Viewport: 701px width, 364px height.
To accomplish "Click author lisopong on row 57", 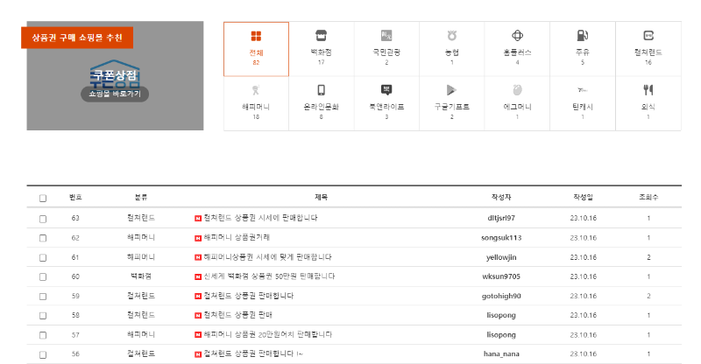I will point(501,335).
